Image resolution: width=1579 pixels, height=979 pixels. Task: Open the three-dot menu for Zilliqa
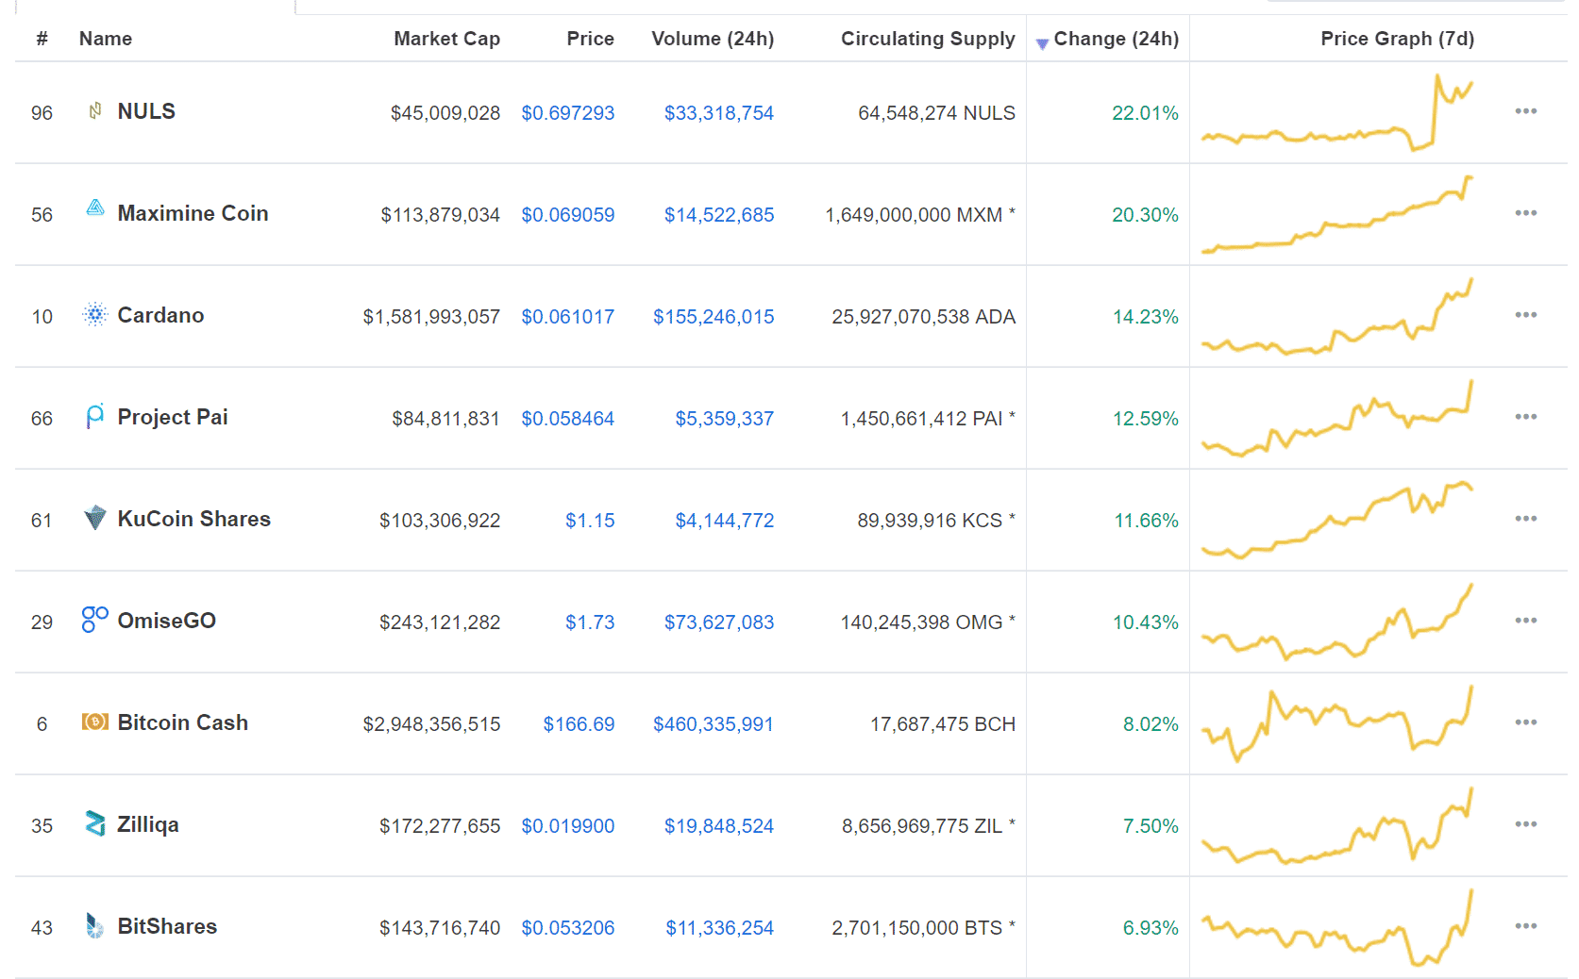[x=1526, y=824]
